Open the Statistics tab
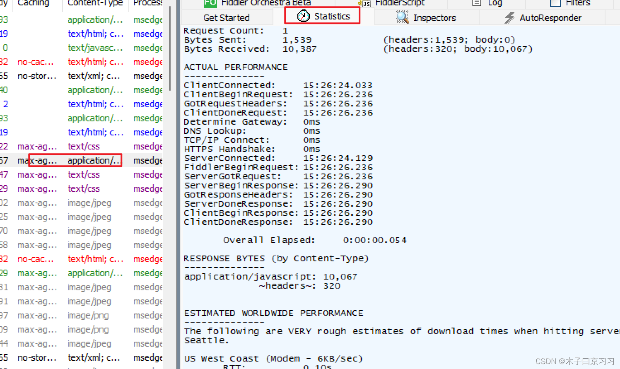 pos(323,16)
